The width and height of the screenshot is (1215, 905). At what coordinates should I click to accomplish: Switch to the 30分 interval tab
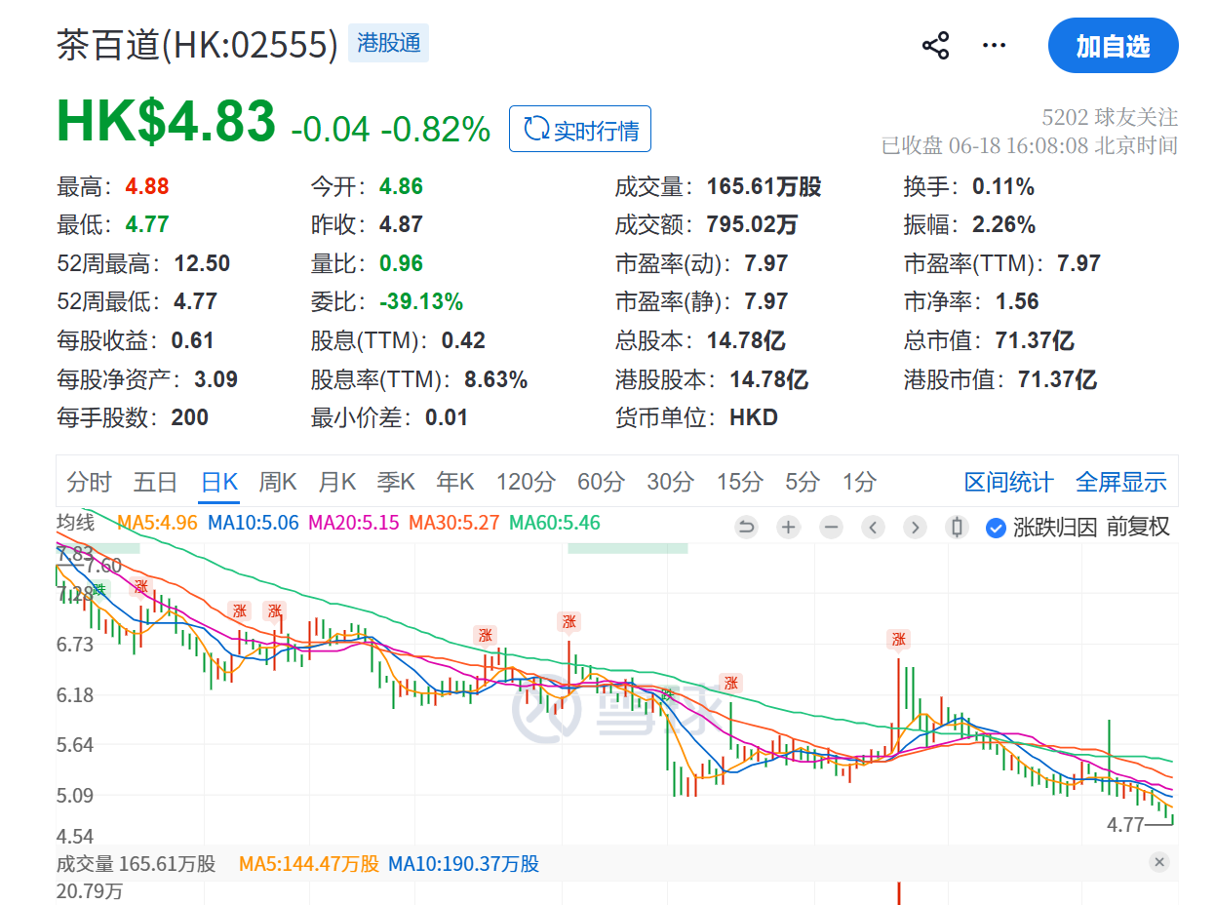pos(670,481)
